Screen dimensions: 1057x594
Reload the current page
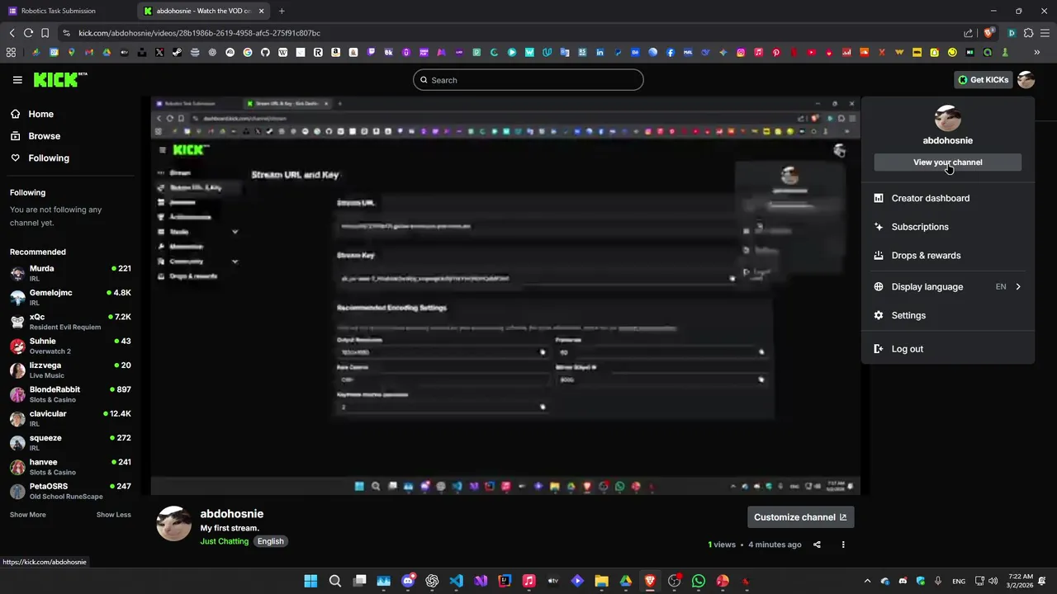coord(28,33)
